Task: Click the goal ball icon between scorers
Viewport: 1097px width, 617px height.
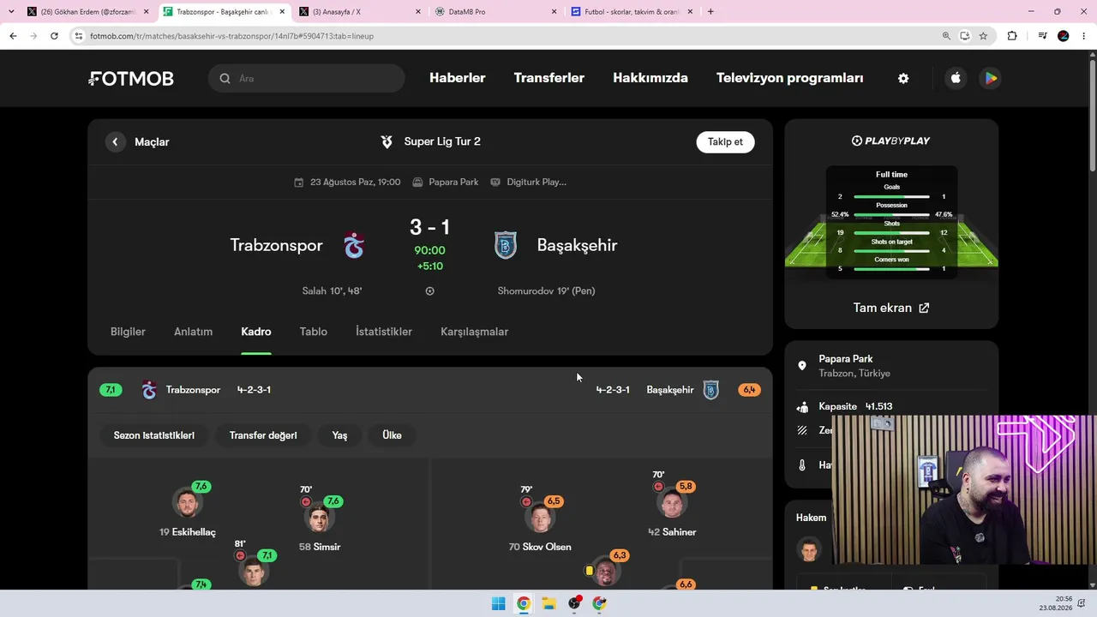Action: click(429, 291)
